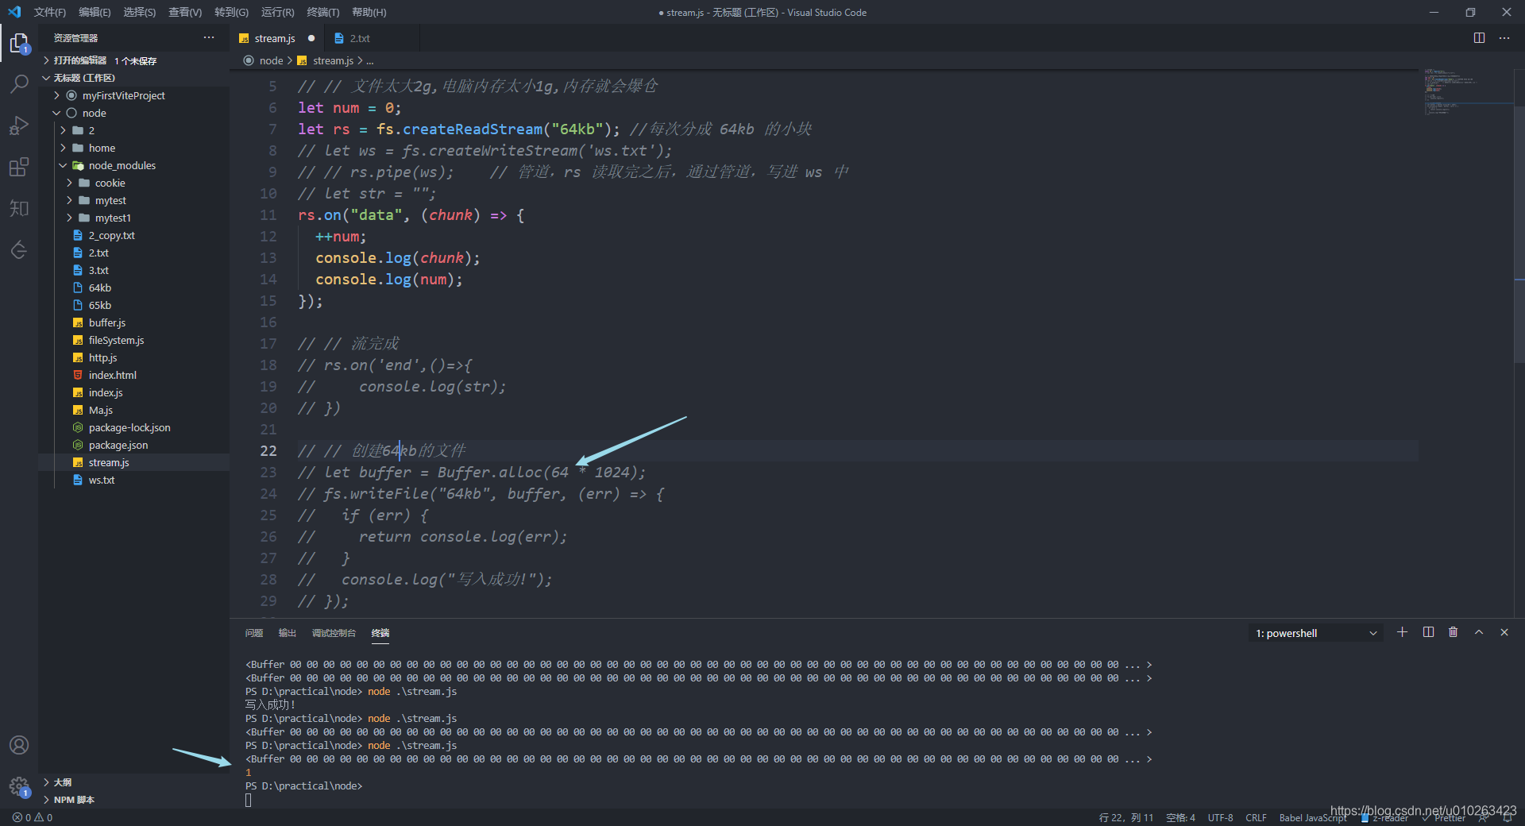Open the Go (转到) menu
Image resolution: width=1525 pixels, height=826 pixels.
(x=231, y=12)
